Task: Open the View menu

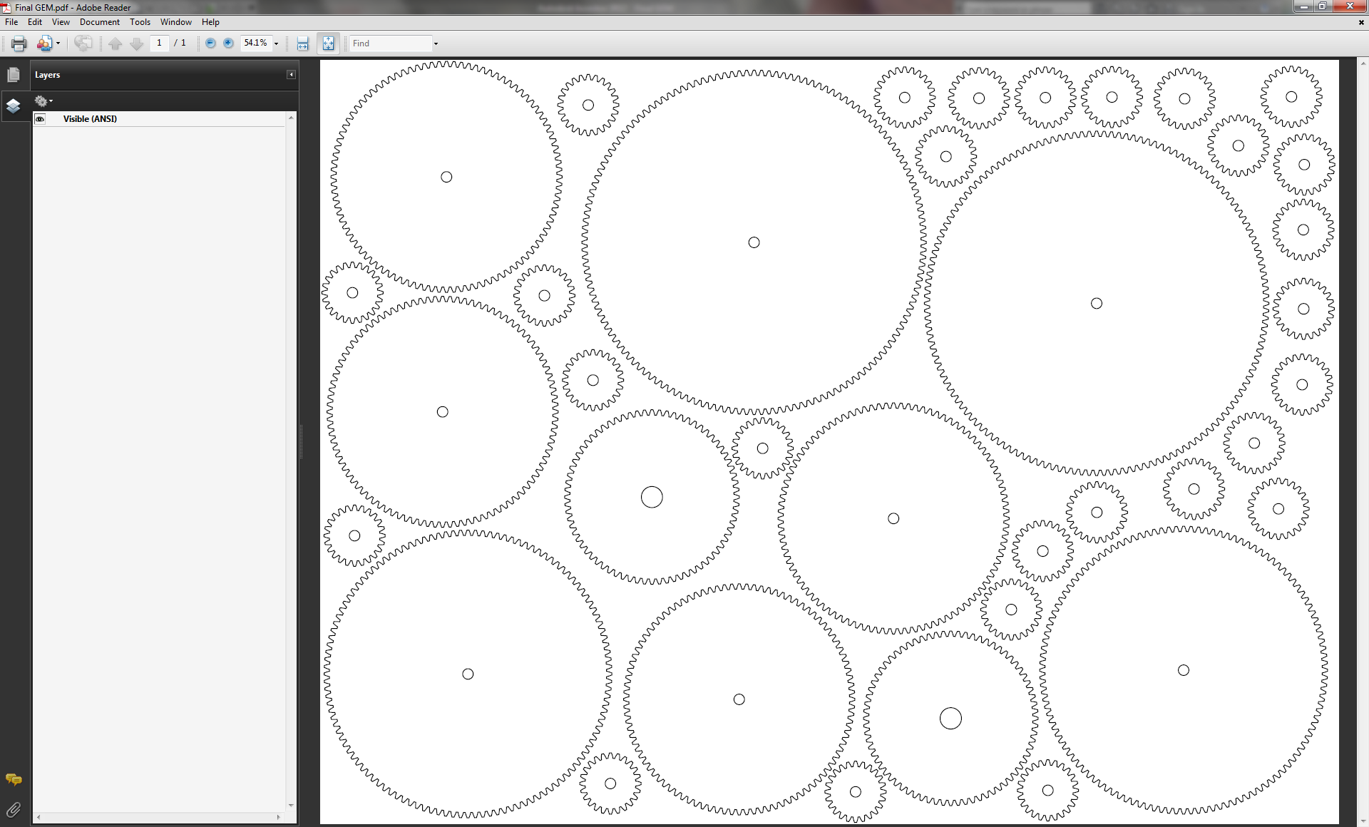Action: click(61, 22)
